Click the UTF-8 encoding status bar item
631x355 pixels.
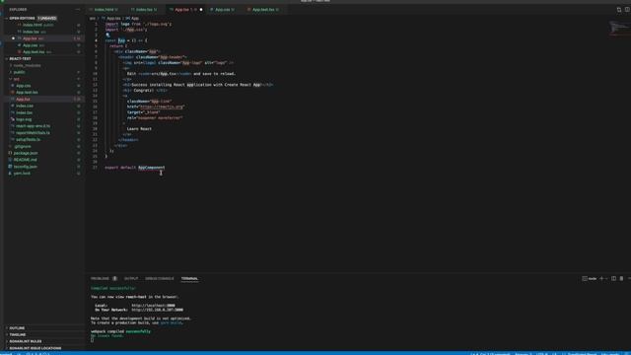click(x=542, y=354)
